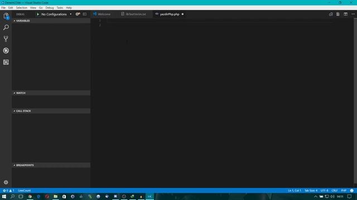Open the Explorer view in activity bar
The width and height of the screenshot is (357, 200).
pyautogui.click(x=6, y=16)
